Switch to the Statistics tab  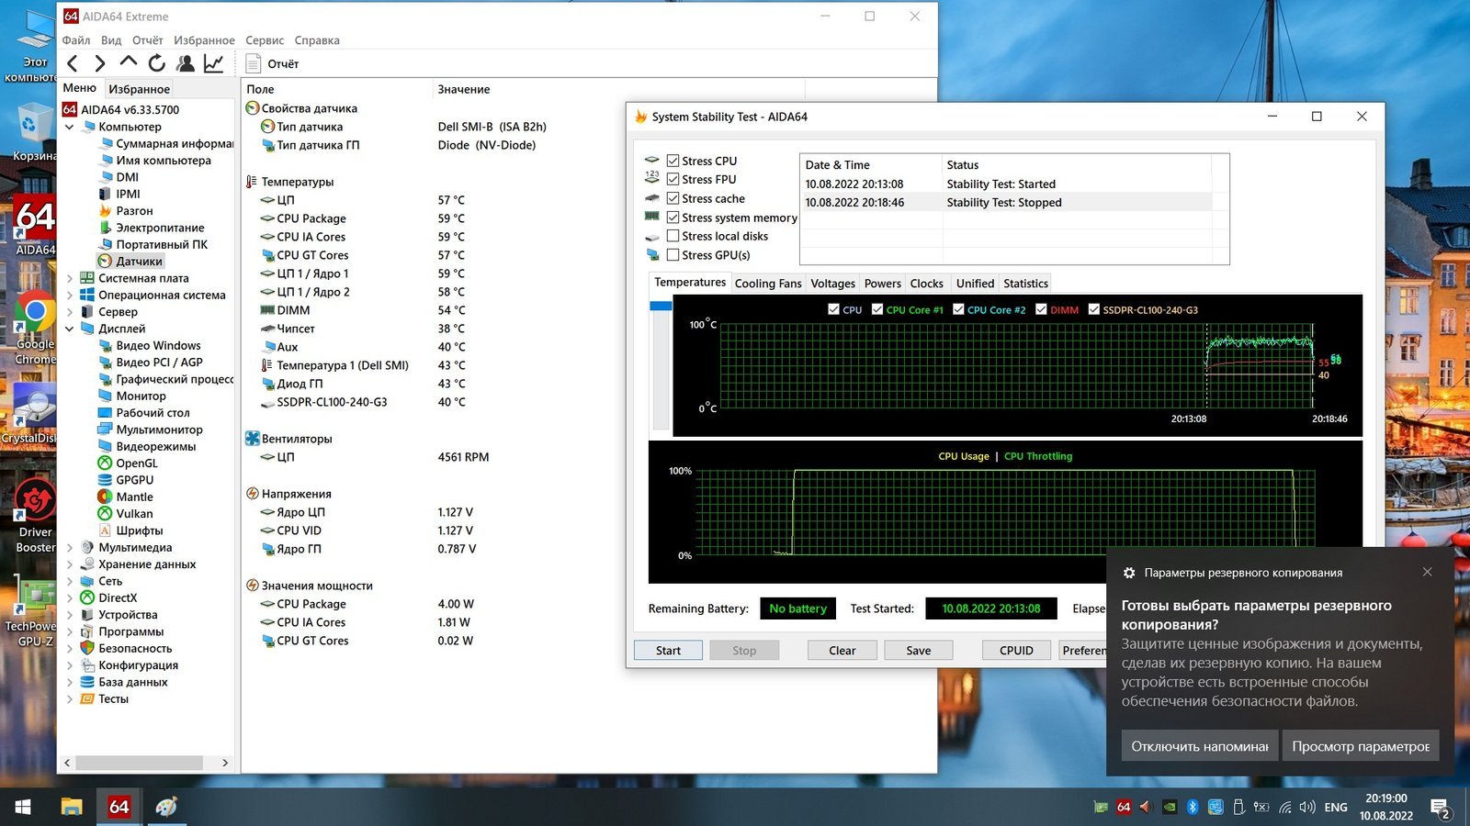pos(1025,284)
